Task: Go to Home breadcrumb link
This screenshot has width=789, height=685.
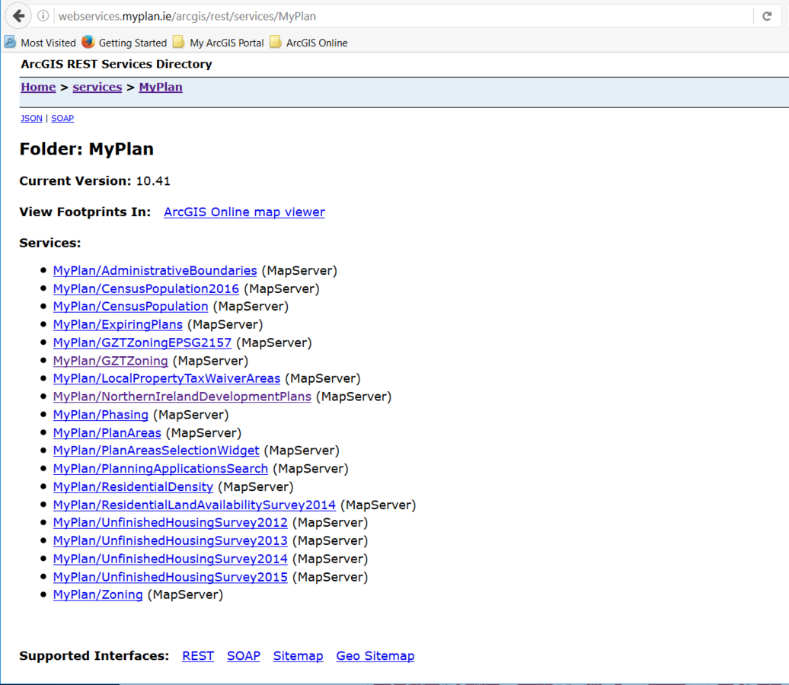Action: pyautogui.click(x=38, y=87)
